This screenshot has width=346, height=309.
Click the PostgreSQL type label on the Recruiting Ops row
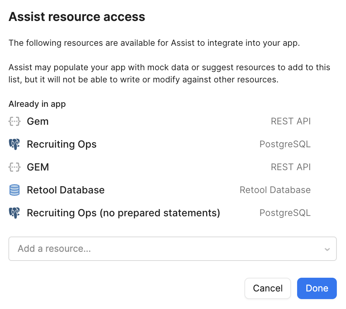coord(285,144)
